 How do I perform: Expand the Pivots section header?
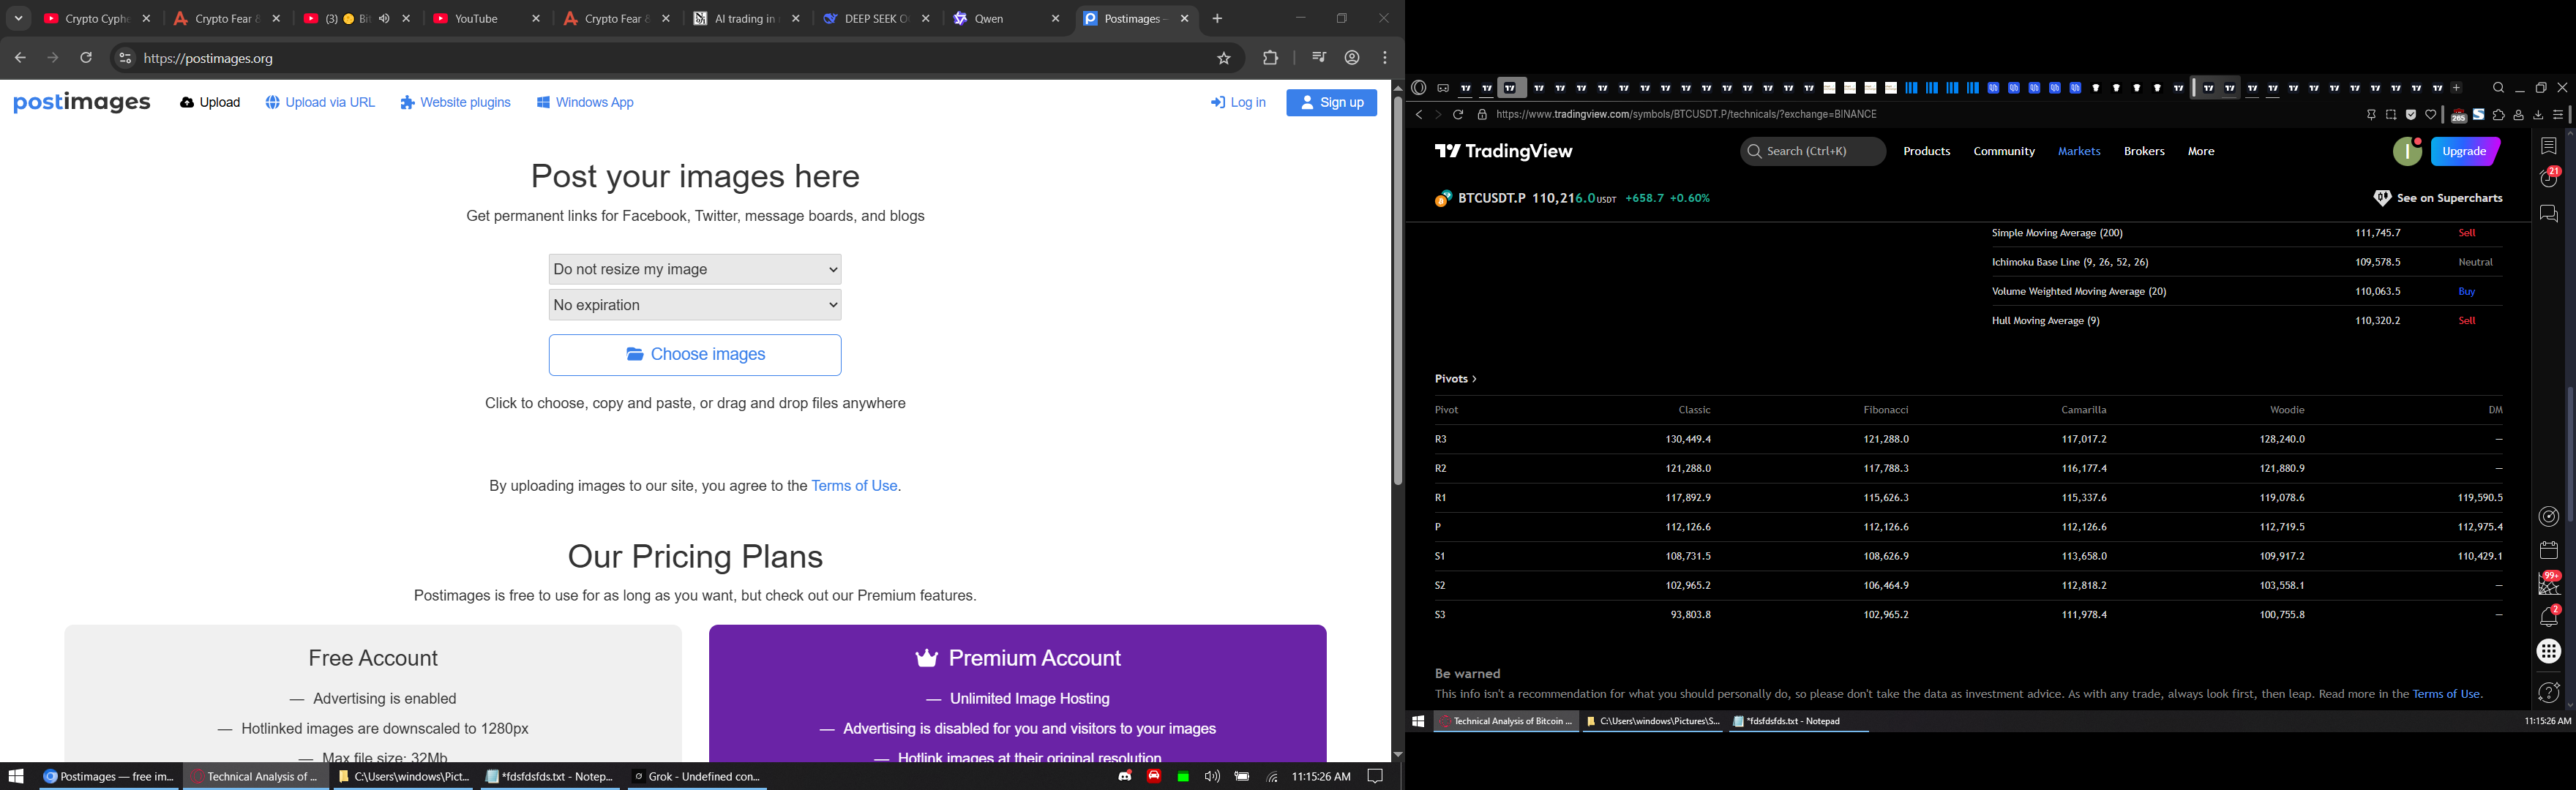(x=1455, y=379)
